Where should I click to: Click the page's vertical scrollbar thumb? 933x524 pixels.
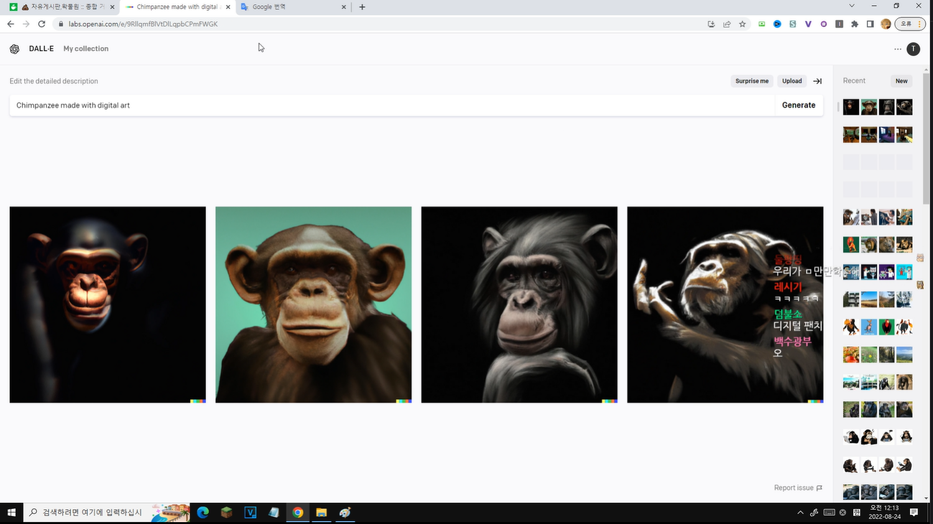(x=926, y=138)
